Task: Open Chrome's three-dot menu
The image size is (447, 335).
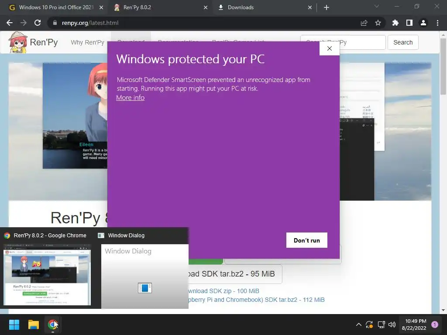Action: point(437,23)
